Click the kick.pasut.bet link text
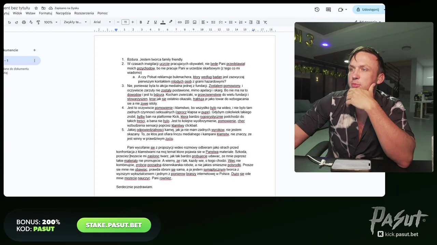The height and width of the screenshot is (245, 437). pos(401,234)
